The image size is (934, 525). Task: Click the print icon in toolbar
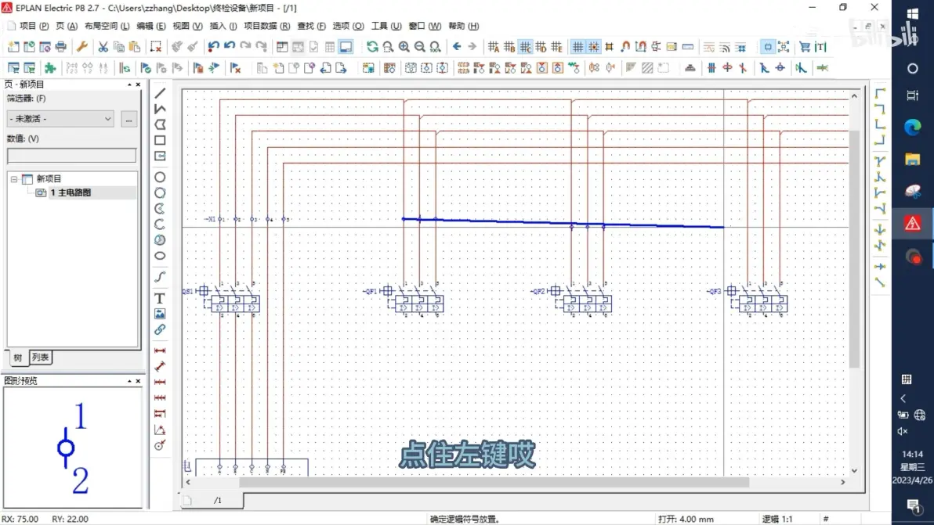coord(61,46)
